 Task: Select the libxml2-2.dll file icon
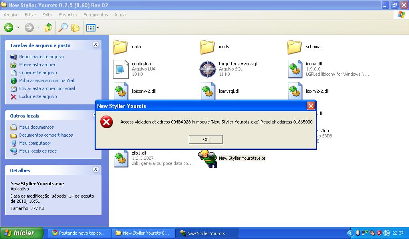point(295,91)
